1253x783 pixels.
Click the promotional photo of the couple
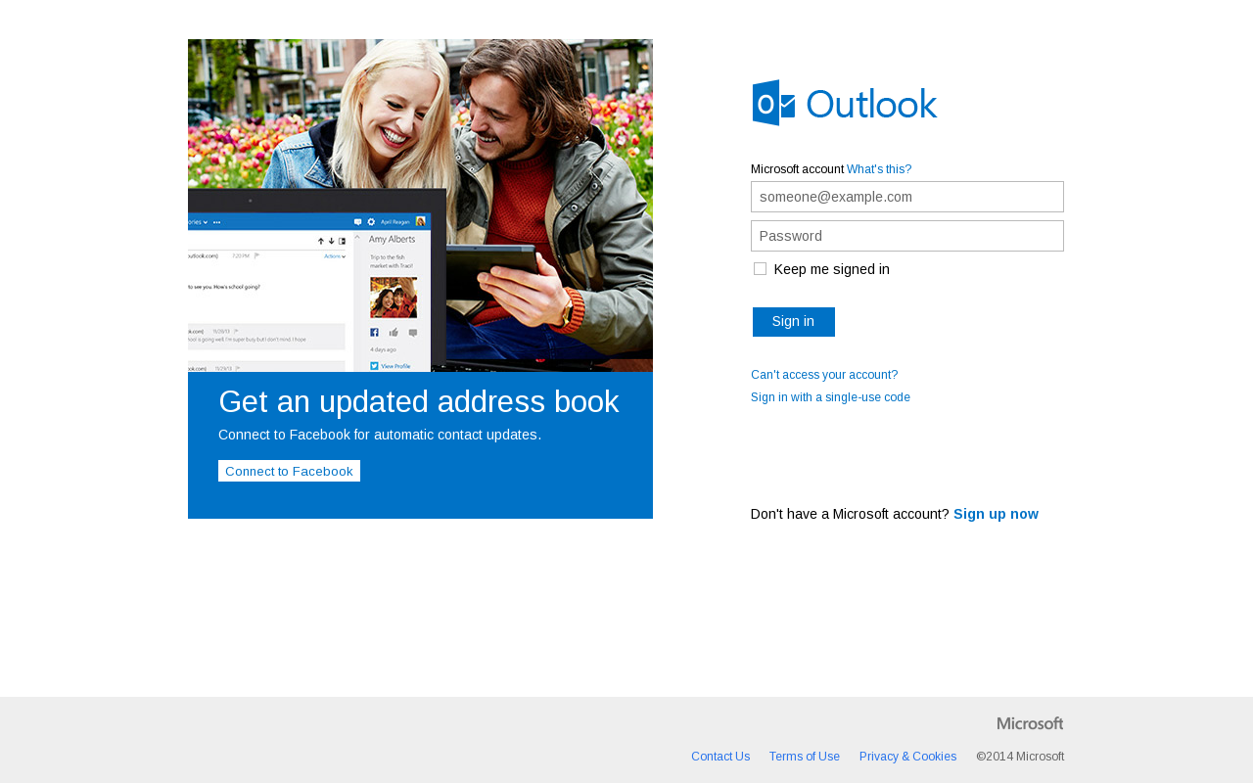pos(420,206)
